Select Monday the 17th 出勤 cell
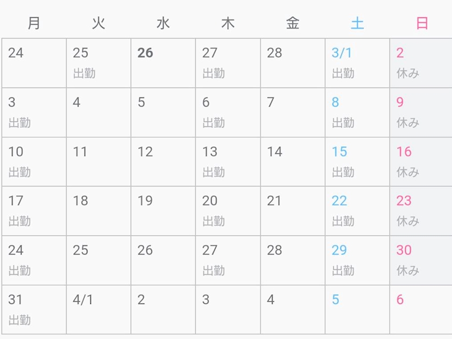Screen dimensions: 452x339 34,211
